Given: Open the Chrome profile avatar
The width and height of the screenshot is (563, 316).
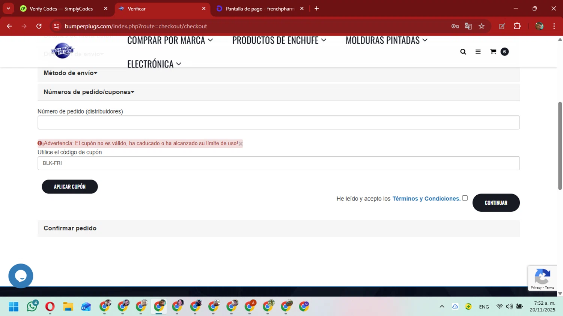Looking at the screenshot, I should (x=539, y=26).
